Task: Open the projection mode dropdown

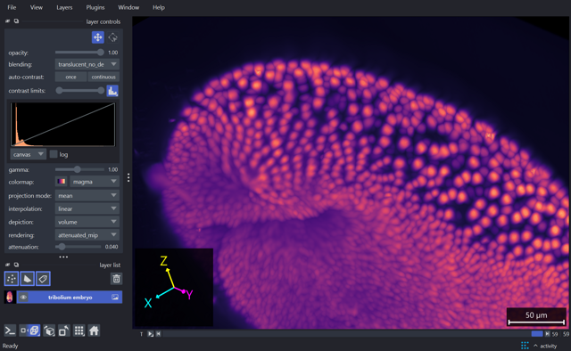Action: pyautogui.click(x=87, y=195)
